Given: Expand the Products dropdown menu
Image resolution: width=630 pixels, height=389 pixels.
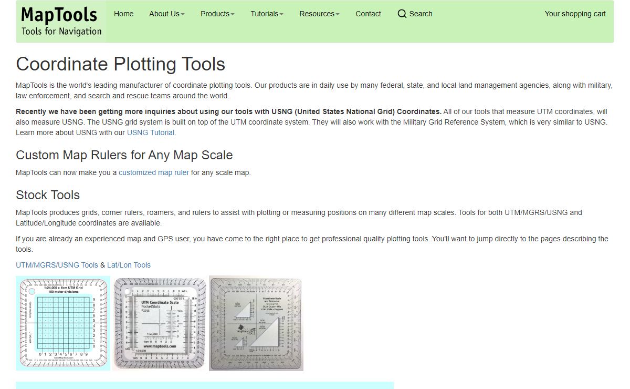Looking at the screenshot, I should [x=217, y=14].
